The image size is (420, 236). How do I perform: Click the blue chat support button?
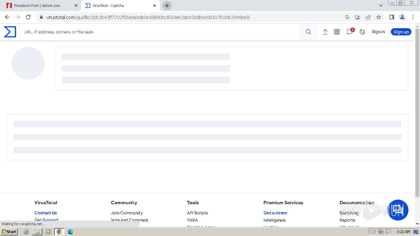point(398,210)
